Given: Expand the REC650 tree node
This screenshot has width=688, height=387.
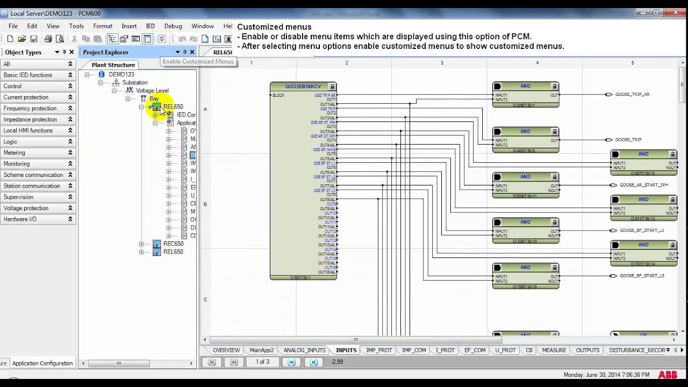Looking at the screenshot, I should tap(141, 244).
